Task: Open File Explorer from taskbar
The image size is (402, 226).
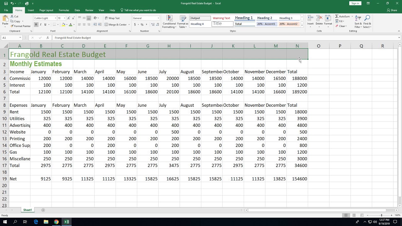Action: tap(46, 222)
